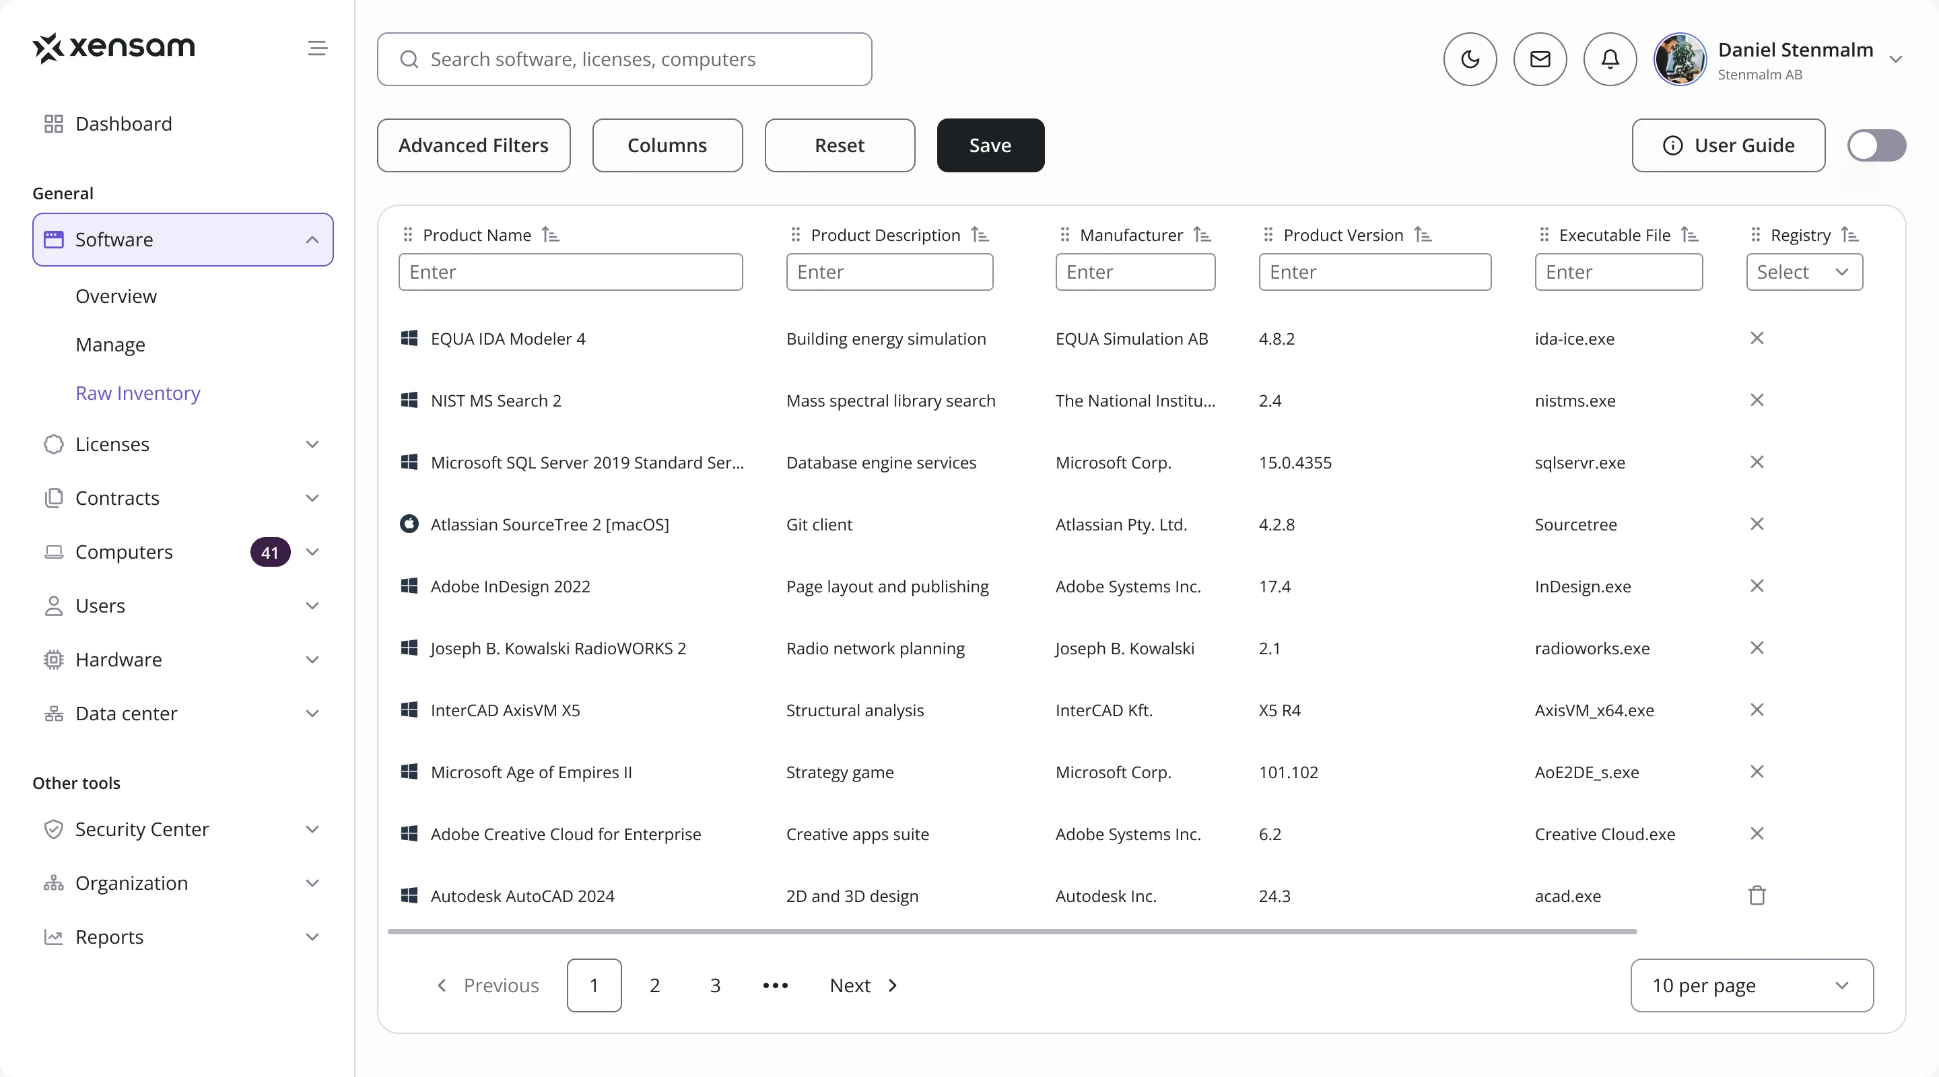This screenshot has width=1939, height=1077.
Task: Open the Daniel Stenmalm account menu chevron
Action: point(1895,59)
